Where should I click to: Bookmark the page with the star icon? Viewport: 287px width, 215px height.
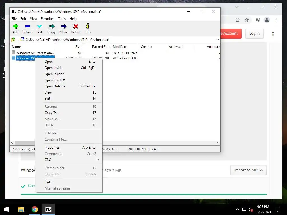click(x=247, y=20)
